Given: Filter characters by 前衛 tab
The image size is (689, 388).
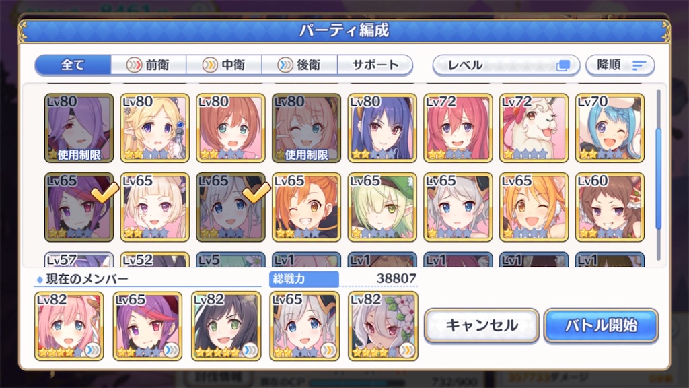Looking at the screenshot, I should [x=149, y=65].
